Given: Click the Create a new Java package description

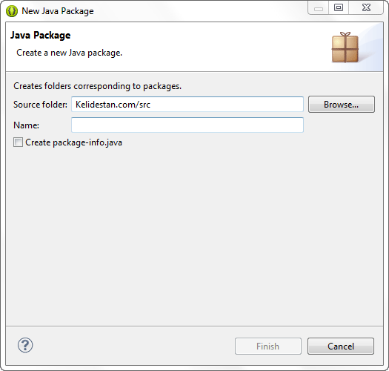Looking at the screenshot, I should [x=69, y=53].
